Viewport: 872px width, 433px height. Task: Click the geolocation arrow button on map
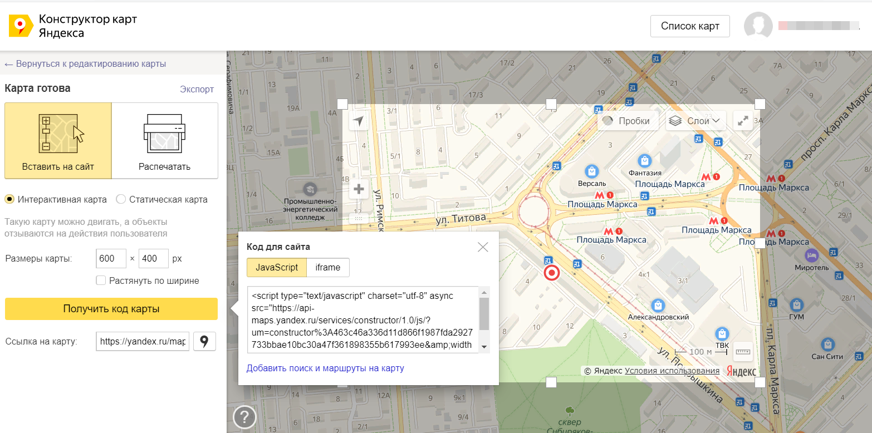coord(359,121)
